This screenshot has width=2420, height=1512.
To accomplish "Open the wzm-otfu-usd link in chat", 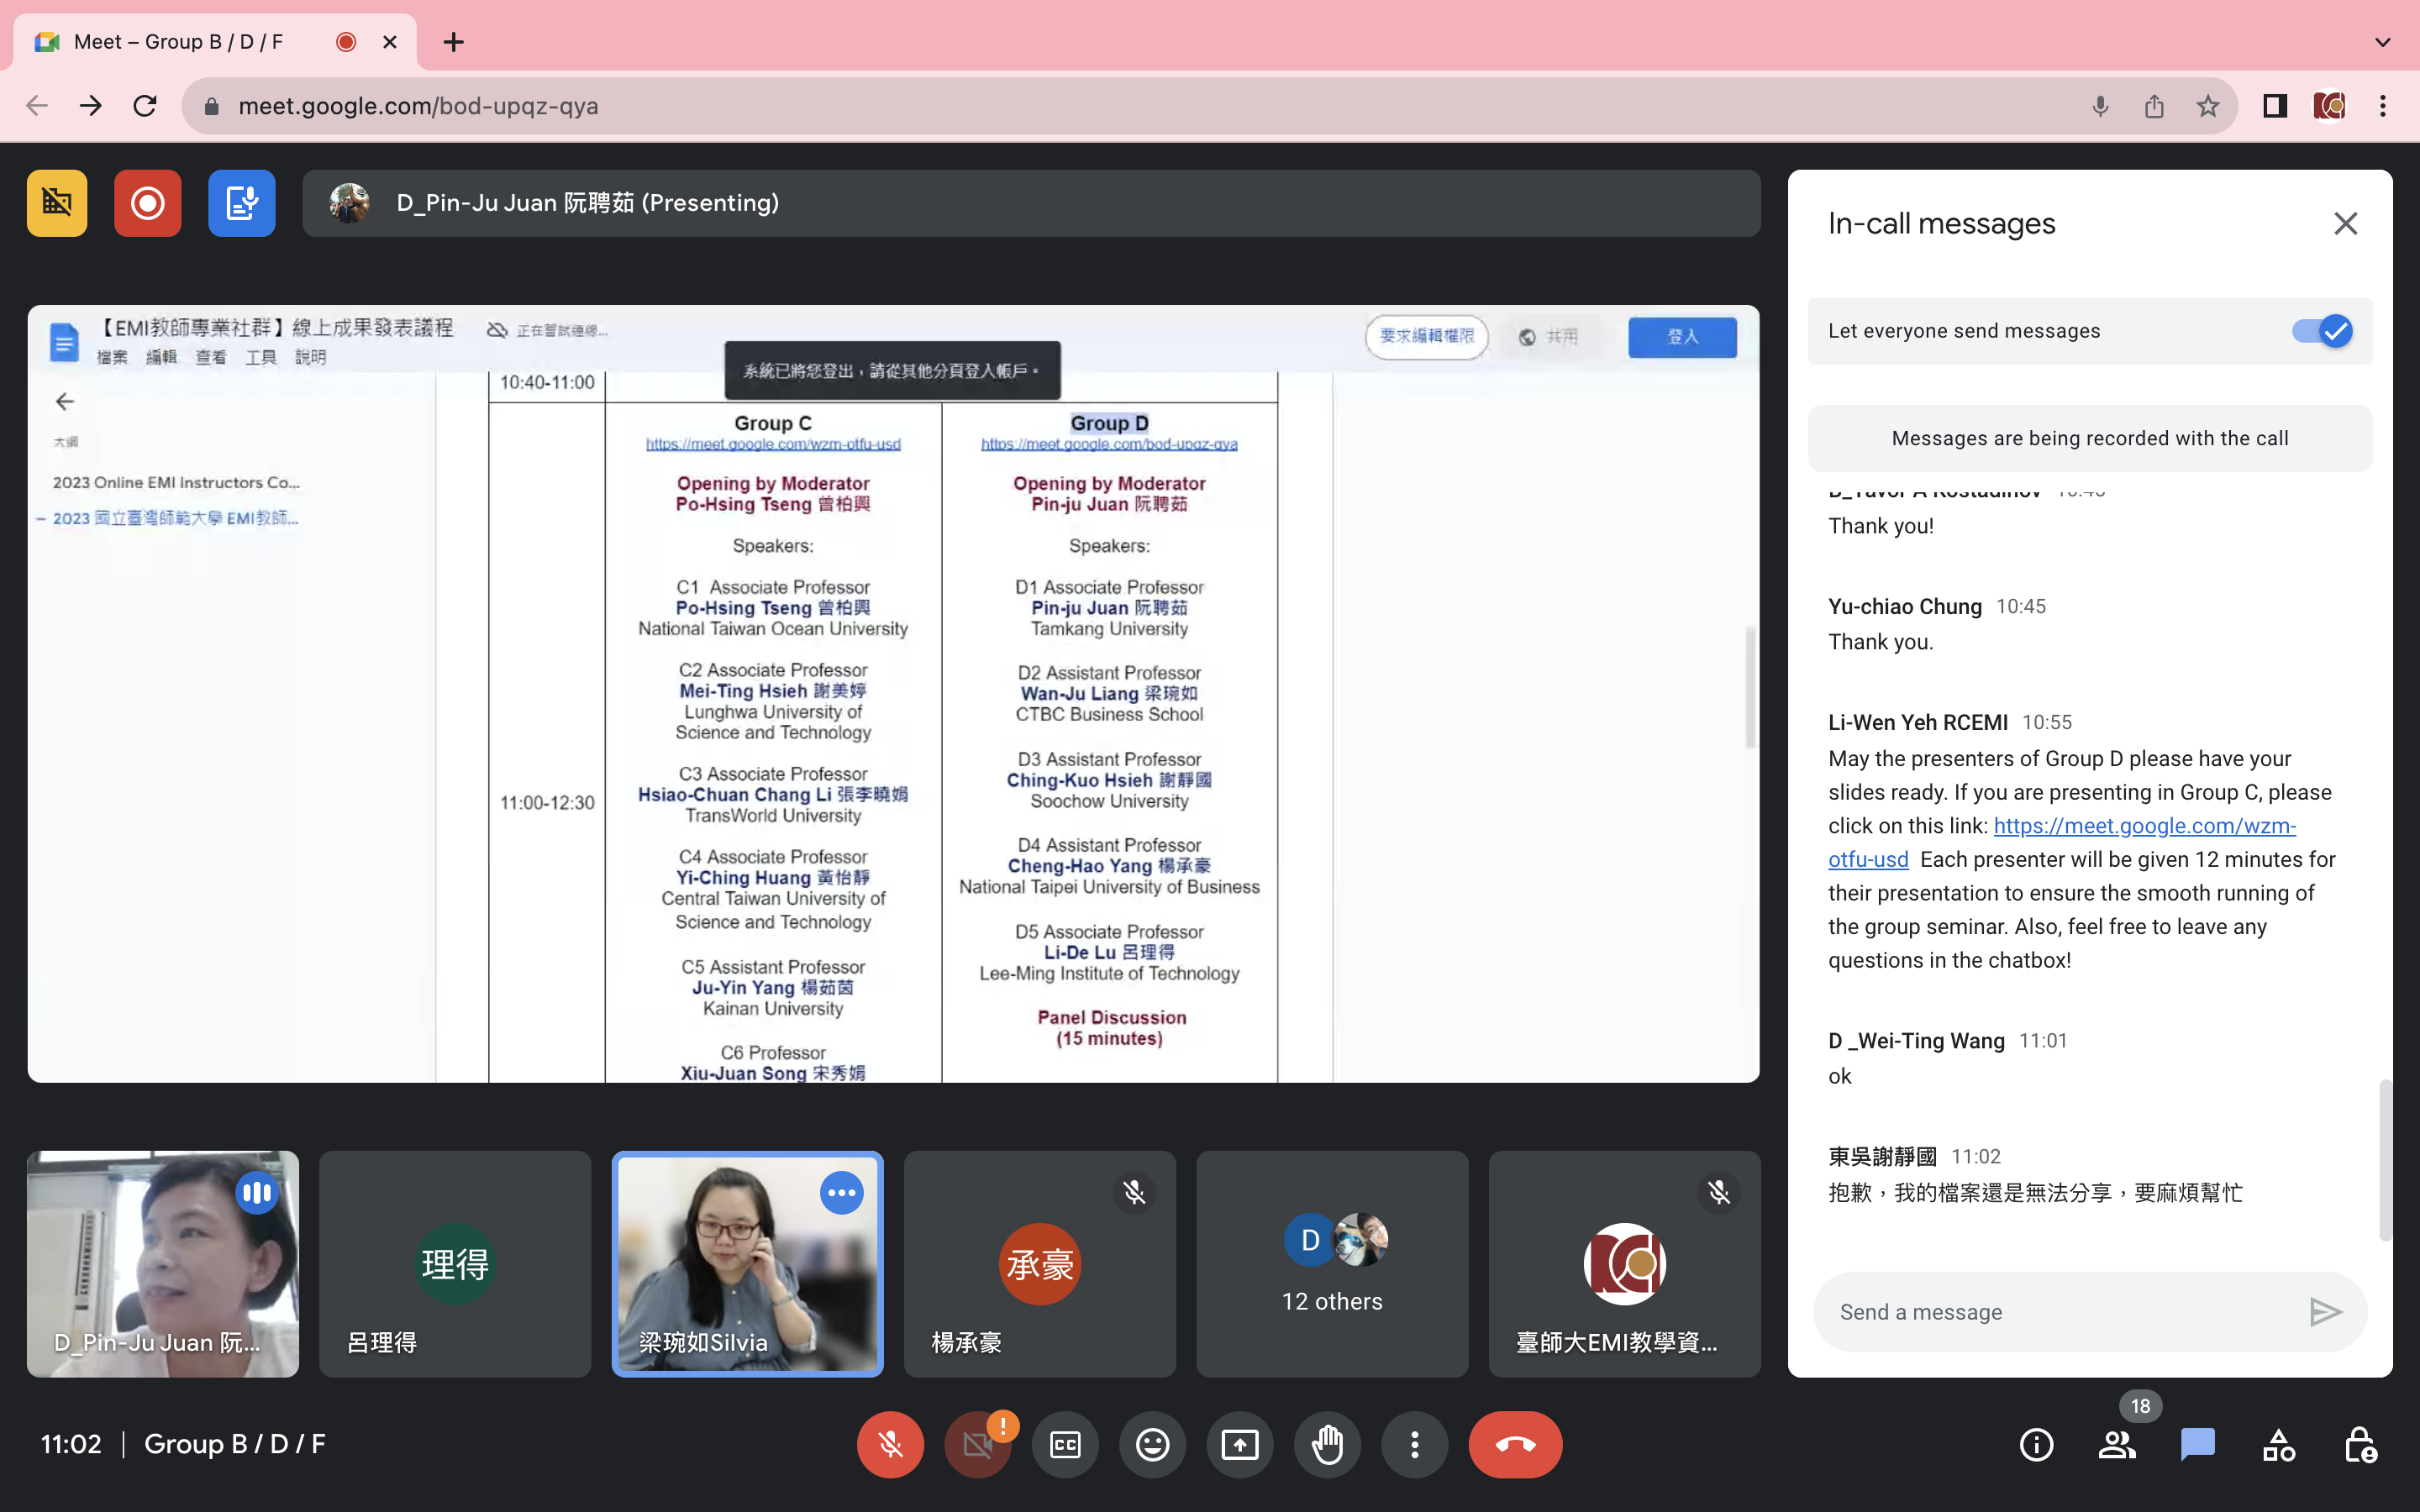I will click(2062, 842).
